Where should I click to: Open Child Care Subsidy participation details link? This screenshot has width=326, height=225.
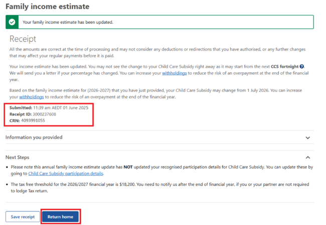[x=66, y=173]
